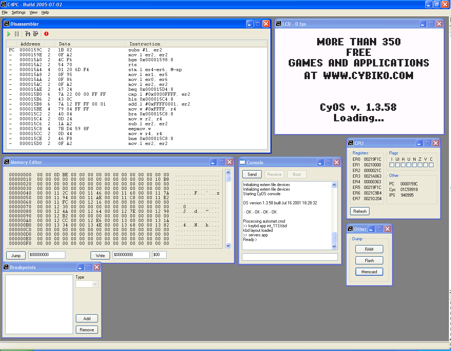
Task: Toggle the V flag checkbox
Action: 426,165
